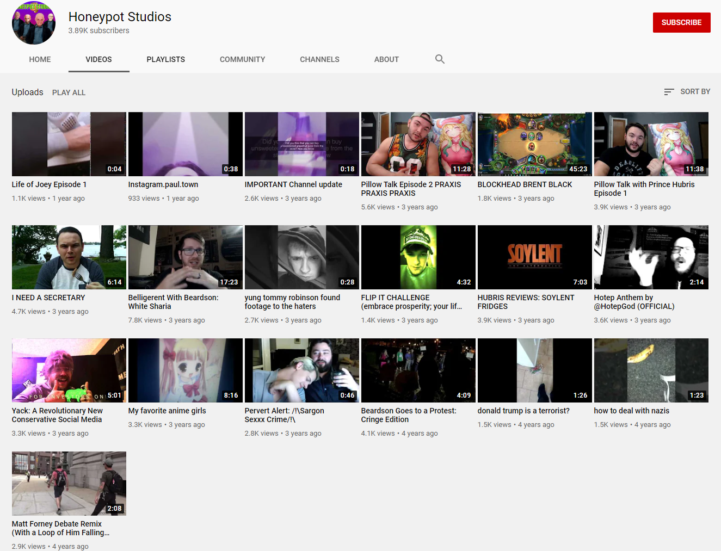Click the My favorite anime girls title
This screenshot has height=551, width=721.
pyautogui.click(x=167, y=411)
